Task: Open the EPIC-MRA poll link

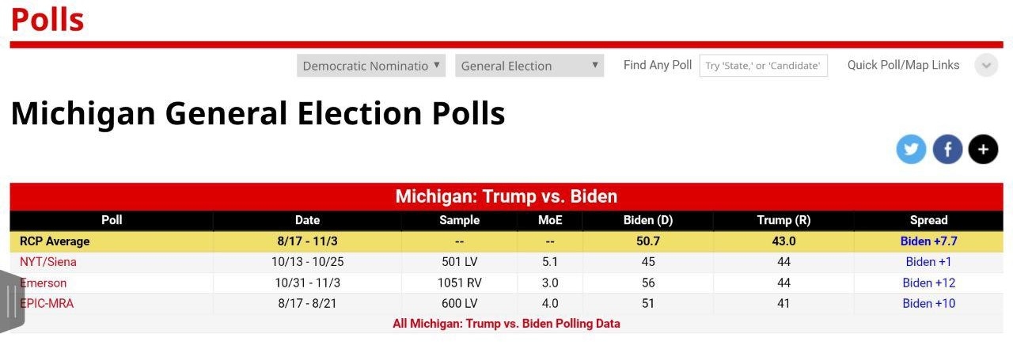Action: click(47, 303)
